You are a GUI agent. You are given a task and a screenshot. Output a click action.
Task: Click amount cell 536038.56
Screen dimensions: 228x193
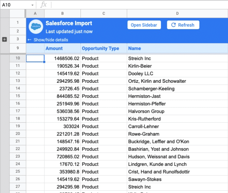pyautogui.click(x=62, y=111)
